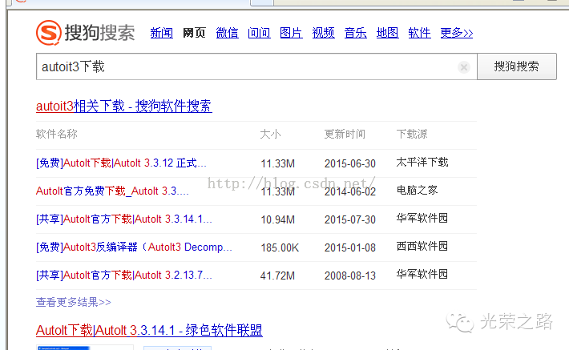Screen dimensions: 569x350
Task: Open the AutoIt官方免费下载 link from 电脑之家
Action: tap(112, 191)
